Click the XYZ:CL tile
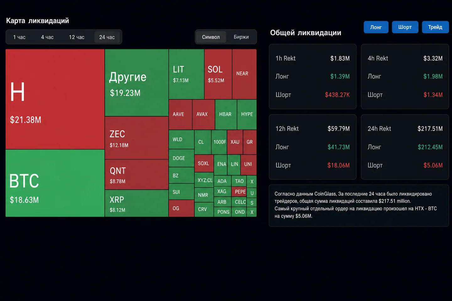 click(x=204, y=180)
